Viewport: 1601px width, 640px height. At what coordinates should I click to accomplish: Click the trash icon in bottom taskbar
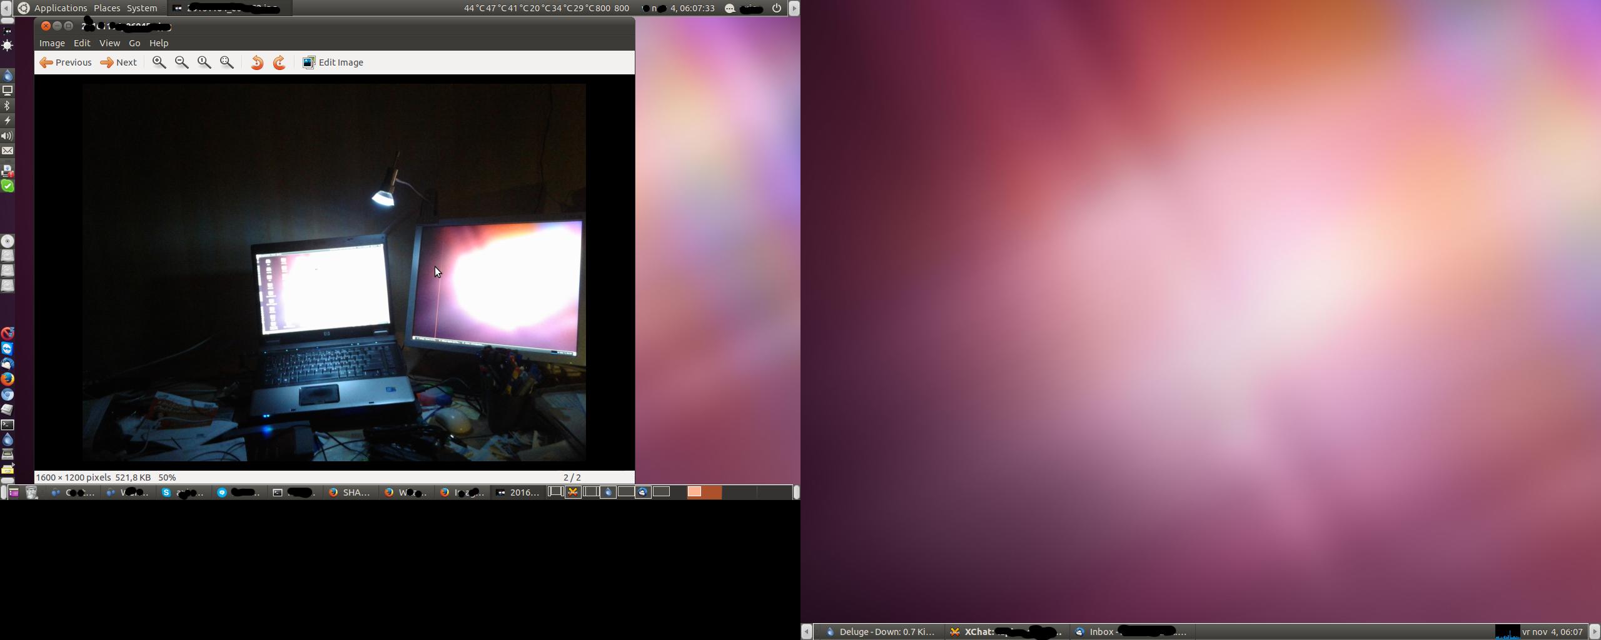[31, 492]
